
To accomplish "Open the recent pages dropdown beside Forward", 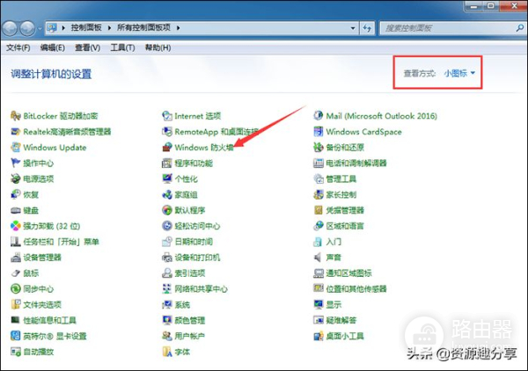I will 40,29.
